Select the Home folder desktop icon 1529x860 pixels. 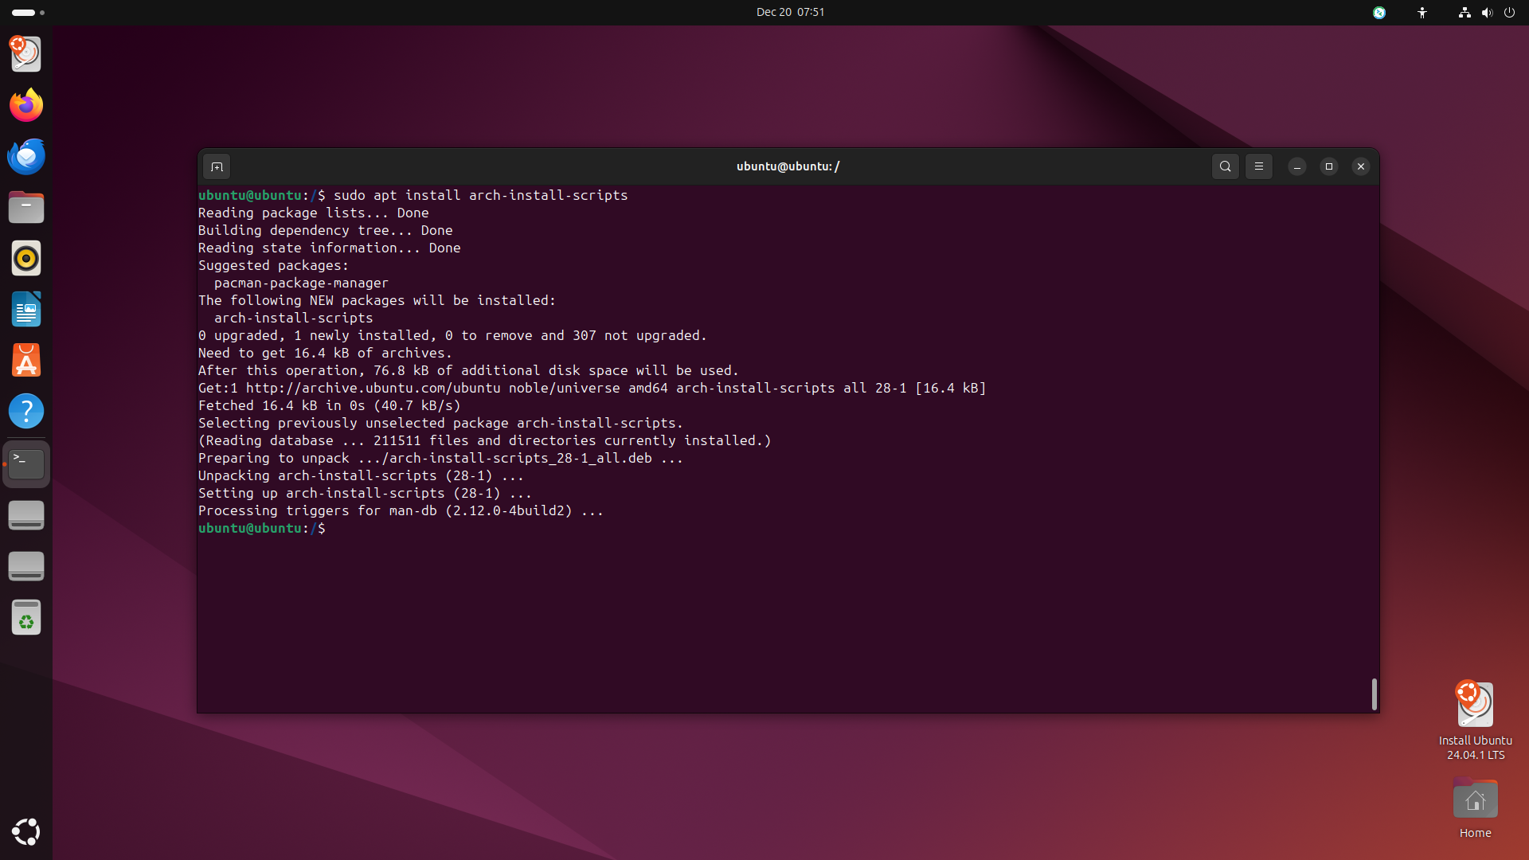[x=1475, y=807]
